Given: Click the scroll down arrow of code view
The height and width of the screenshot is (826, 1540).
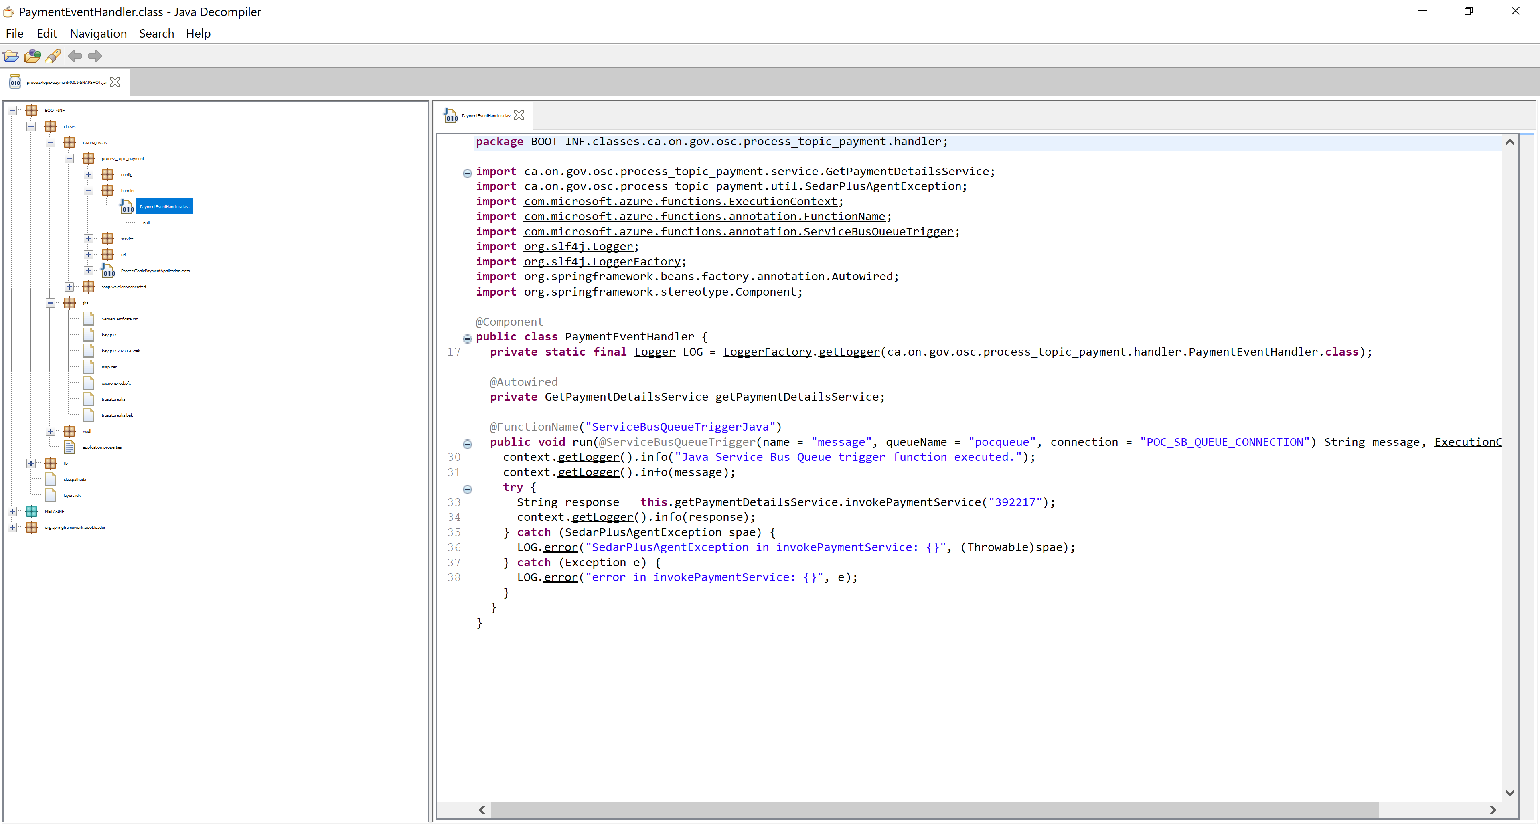Looking at the screenshot, I should [x=1510, y=793].
